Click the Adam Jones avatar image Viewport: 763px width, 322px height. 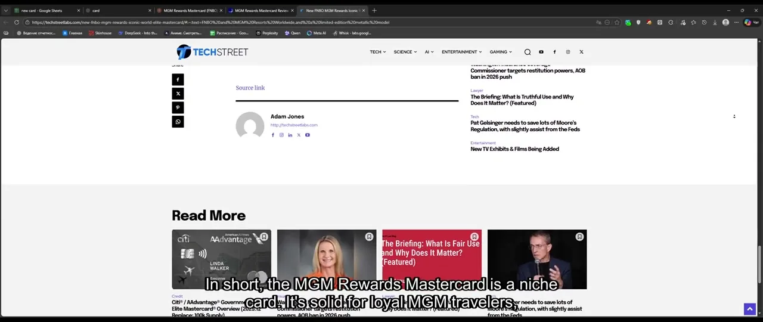pos(250,126)
